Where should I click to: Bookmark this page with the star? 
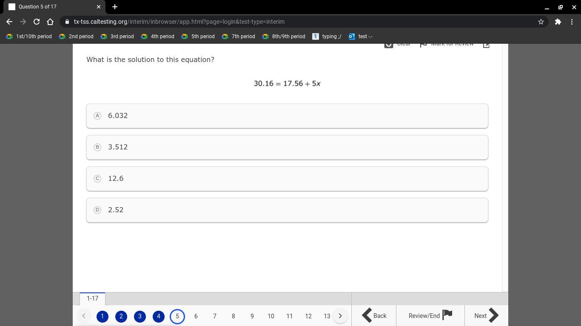[x=541, y=22]
